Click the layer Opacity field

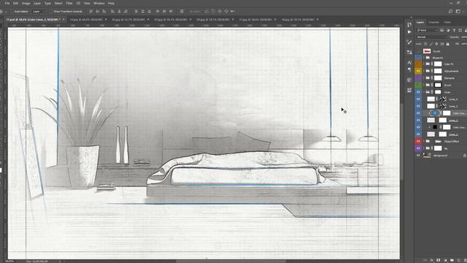[x=464, y=37]
